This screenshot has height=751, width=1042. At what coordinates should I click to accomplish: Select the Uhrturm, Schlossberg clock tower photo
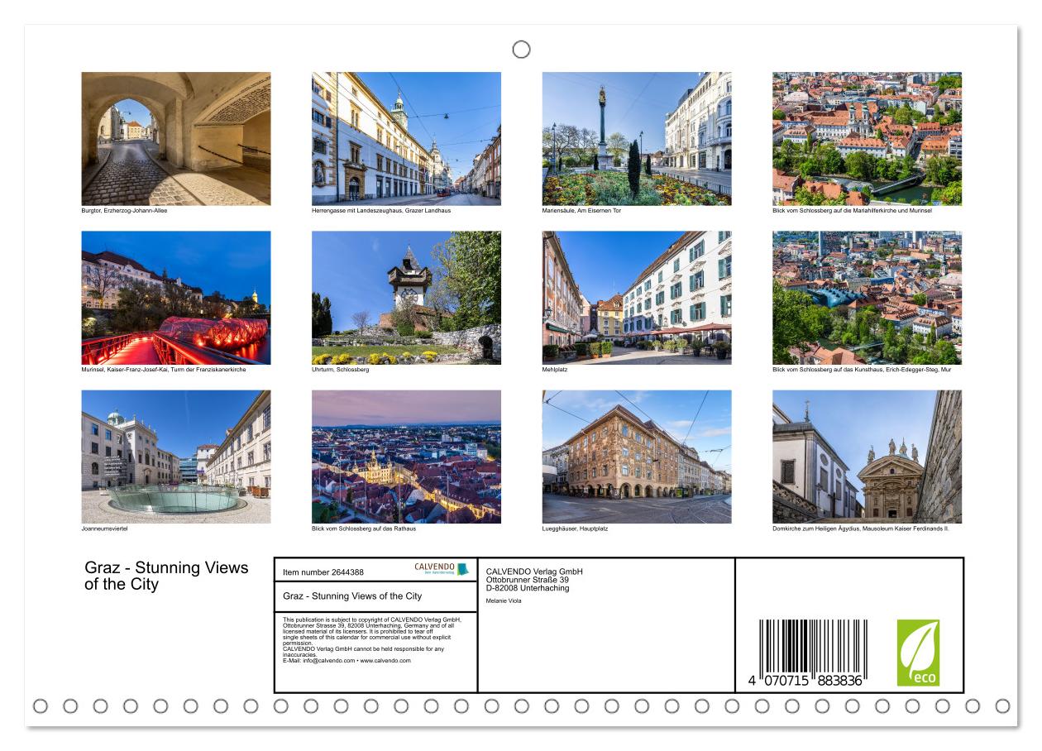(406, 298)
